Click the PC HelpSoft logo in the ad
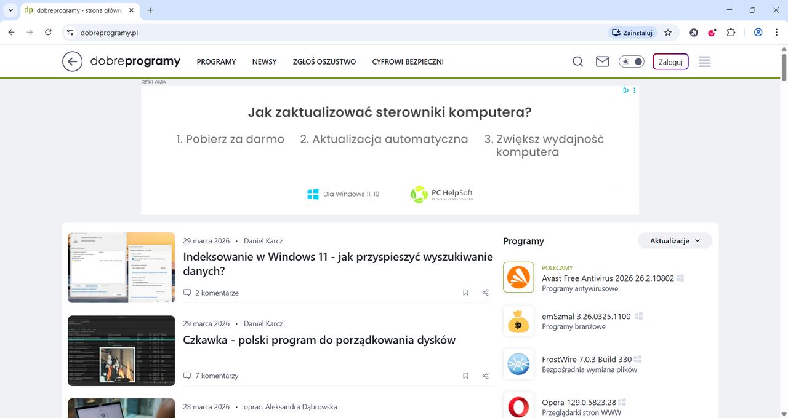The width and height of the screenshot is (788, 418). click(x=441, y=194)
